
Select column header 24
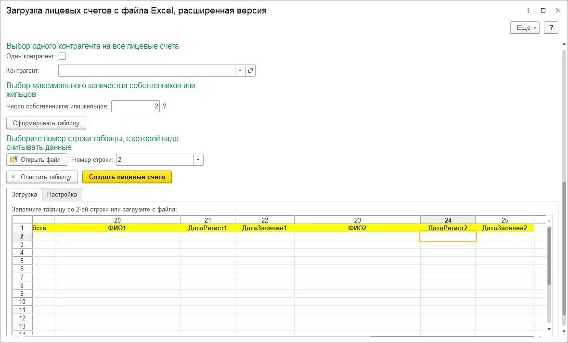pos(448,220)
